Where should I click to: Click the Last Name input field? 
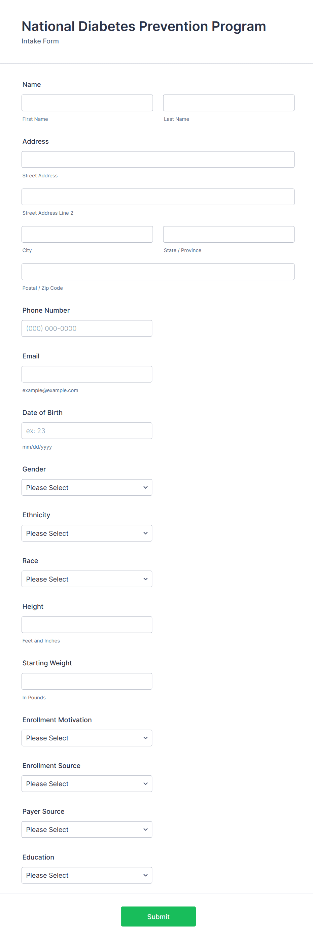tap(229, 103)
